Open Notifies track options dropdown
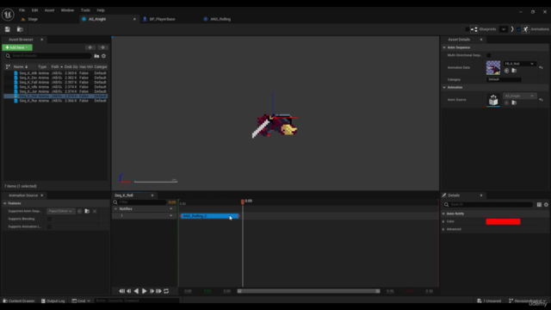551x310 pixels. click(171, 208)
